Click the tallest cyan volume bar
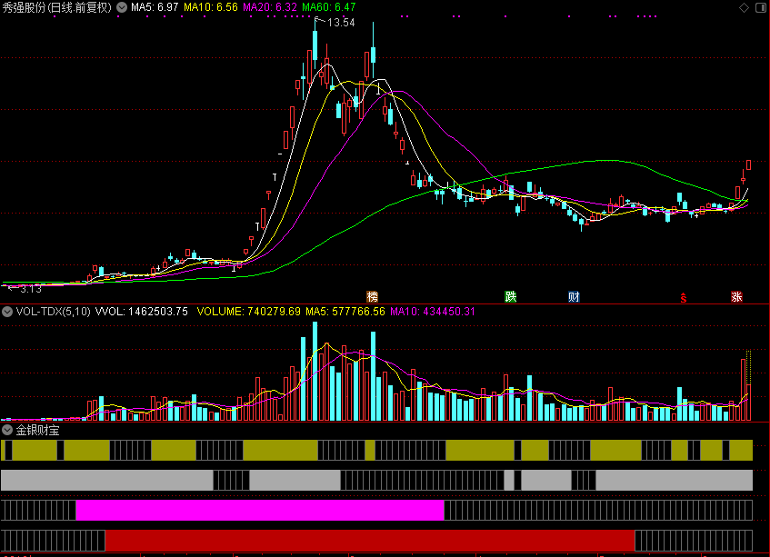Screen dimensions: 770x557 pos(315,372)
